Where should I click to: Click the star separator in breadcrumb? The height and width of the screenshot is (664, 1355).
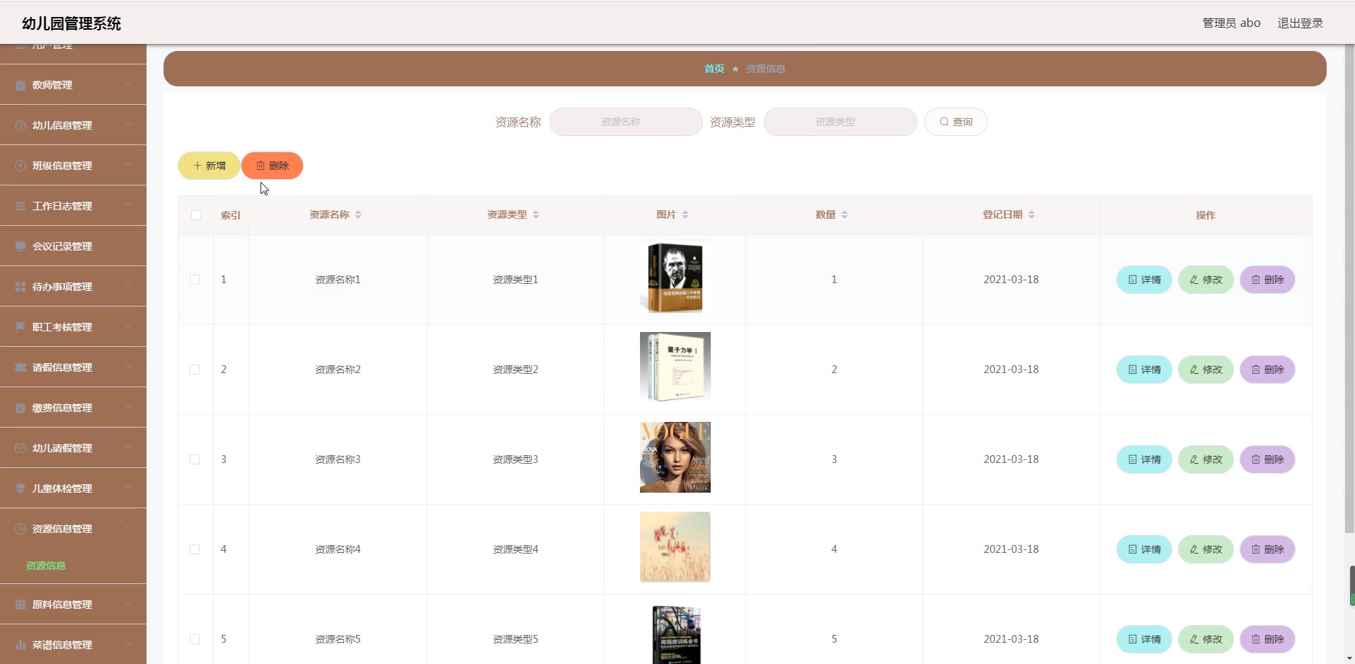[735, 69]
